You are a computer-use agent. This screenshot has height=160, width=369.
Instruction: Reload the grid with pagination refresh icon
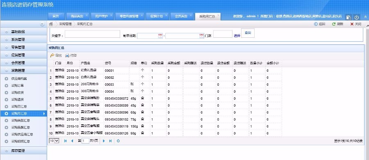(x=118, y=141)
